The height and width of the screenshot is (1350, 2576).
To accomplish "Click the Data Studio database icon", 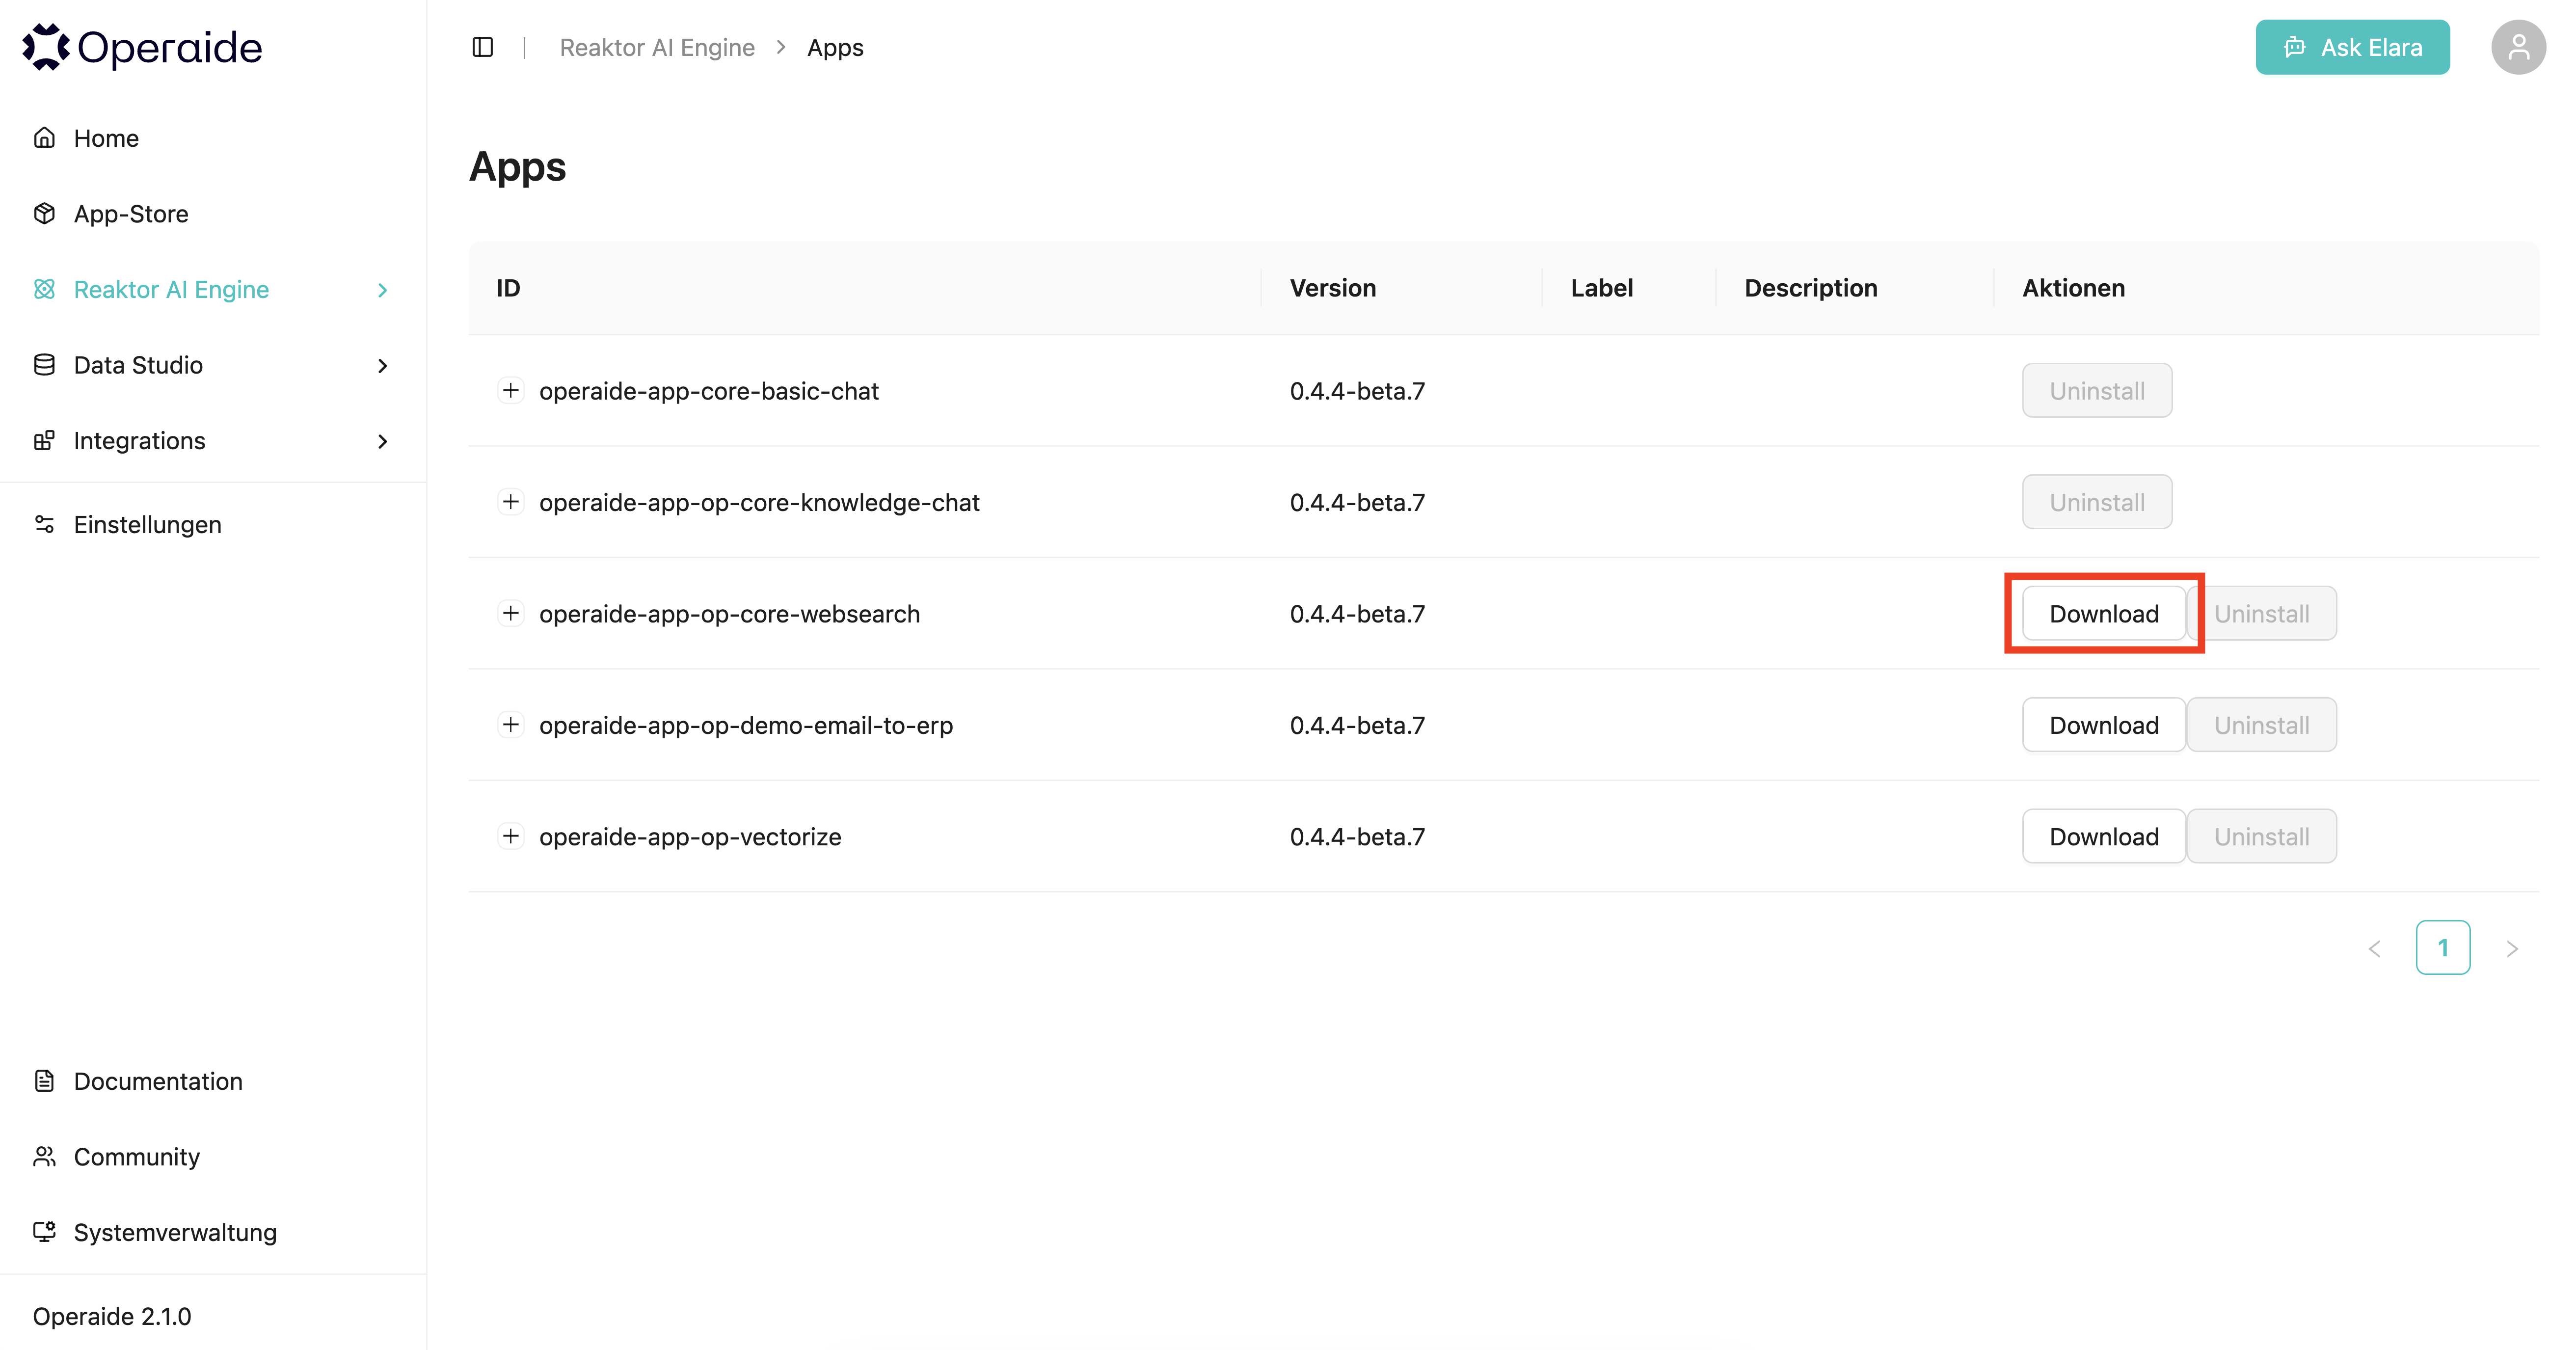I will click(x=44, y=365).
